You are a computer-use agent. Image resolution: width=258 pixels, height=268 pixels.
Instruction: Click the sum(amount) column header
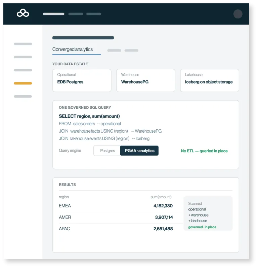pyautogui.click(x=161, y=197)
